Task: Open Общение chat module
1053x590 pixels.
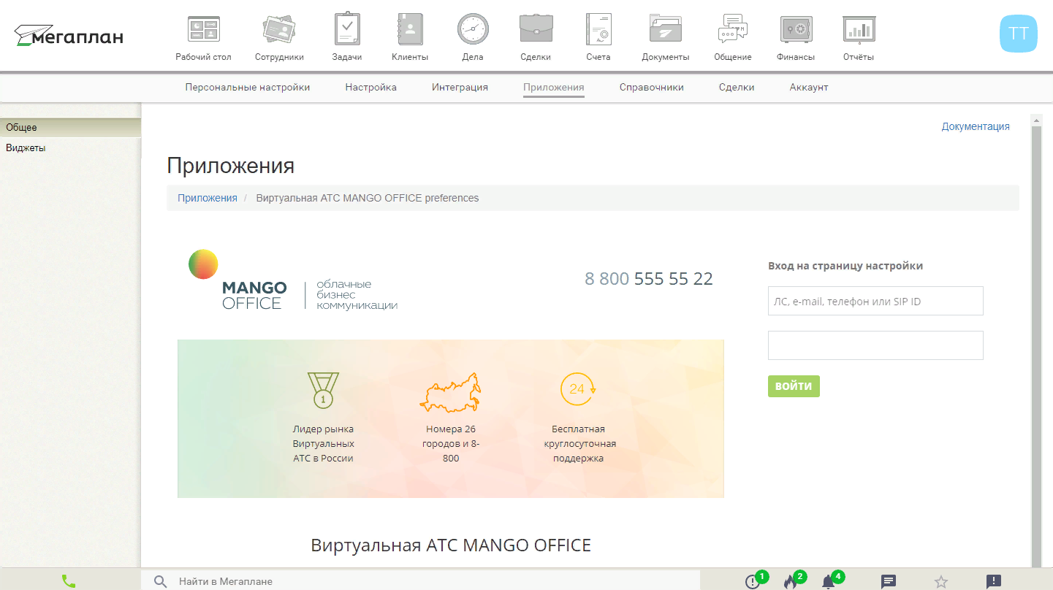Action: pyautogui.click(x=733, y=38)
